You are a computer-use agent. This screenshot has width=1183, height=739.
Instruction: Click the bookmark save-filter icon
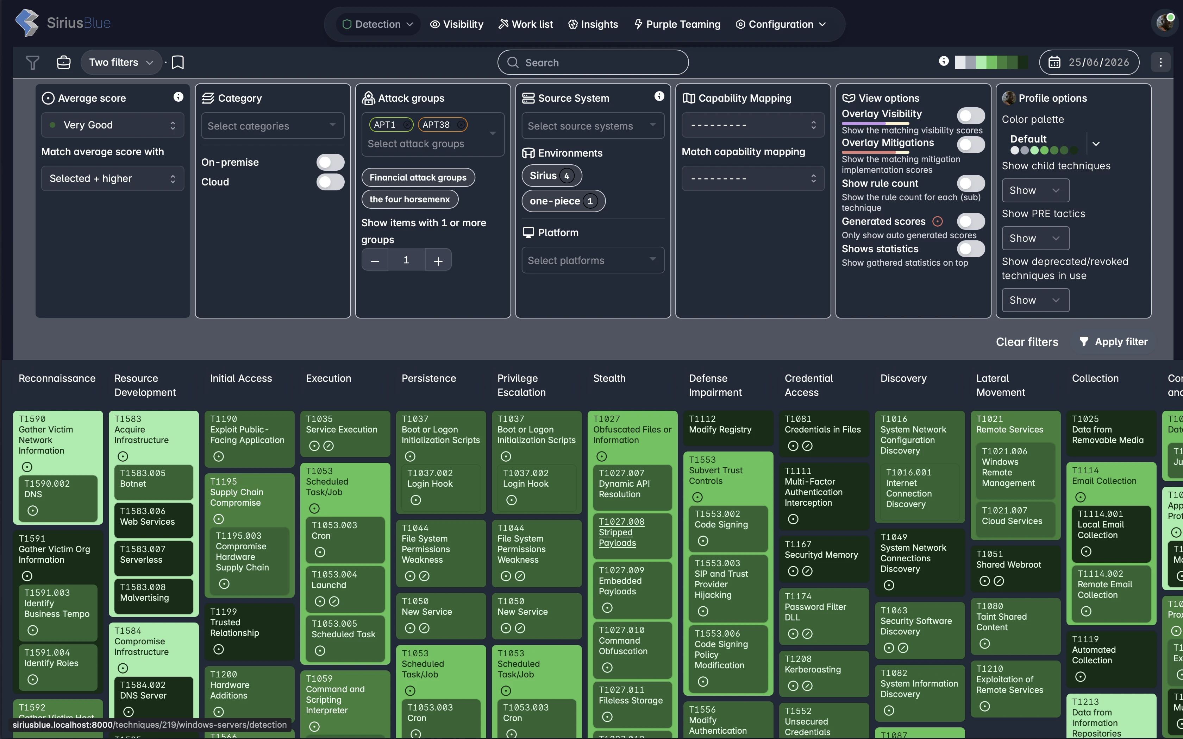pos(178,63)
